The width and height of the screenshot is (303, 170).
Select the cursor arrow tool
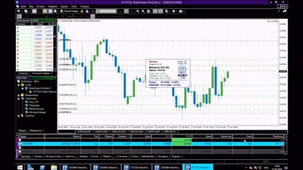tap(19, 17)
